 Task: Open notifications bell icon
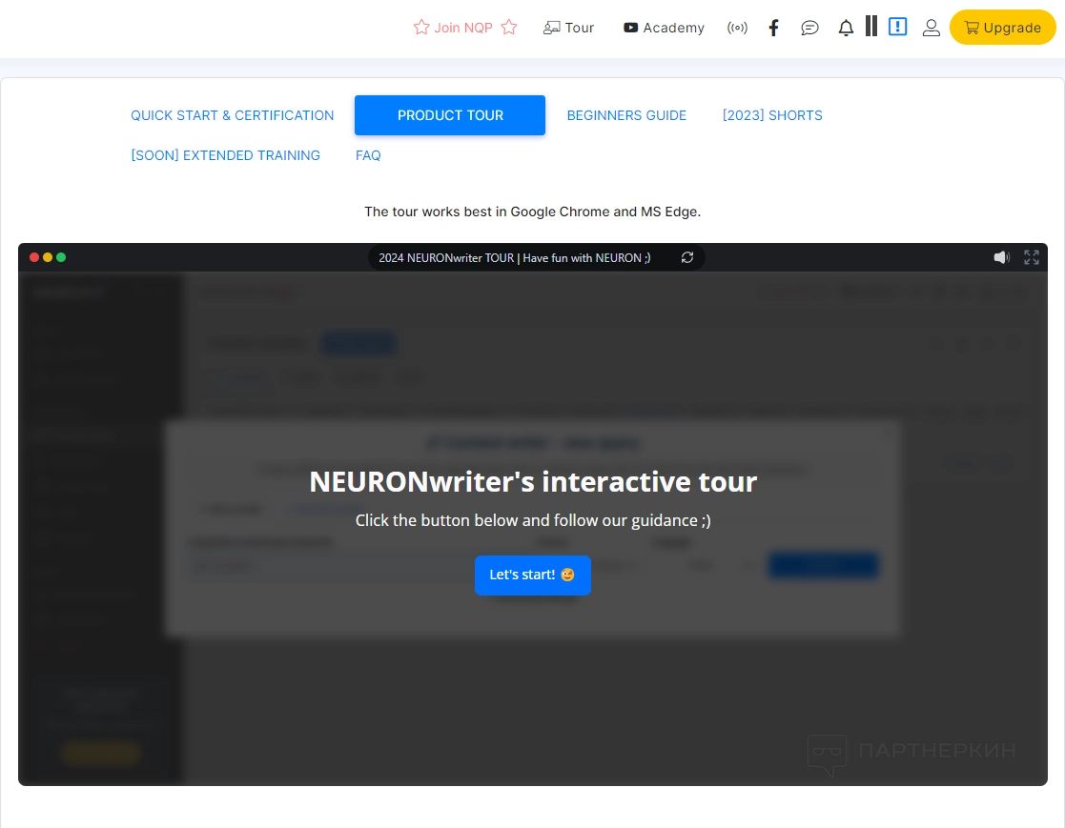846,28
